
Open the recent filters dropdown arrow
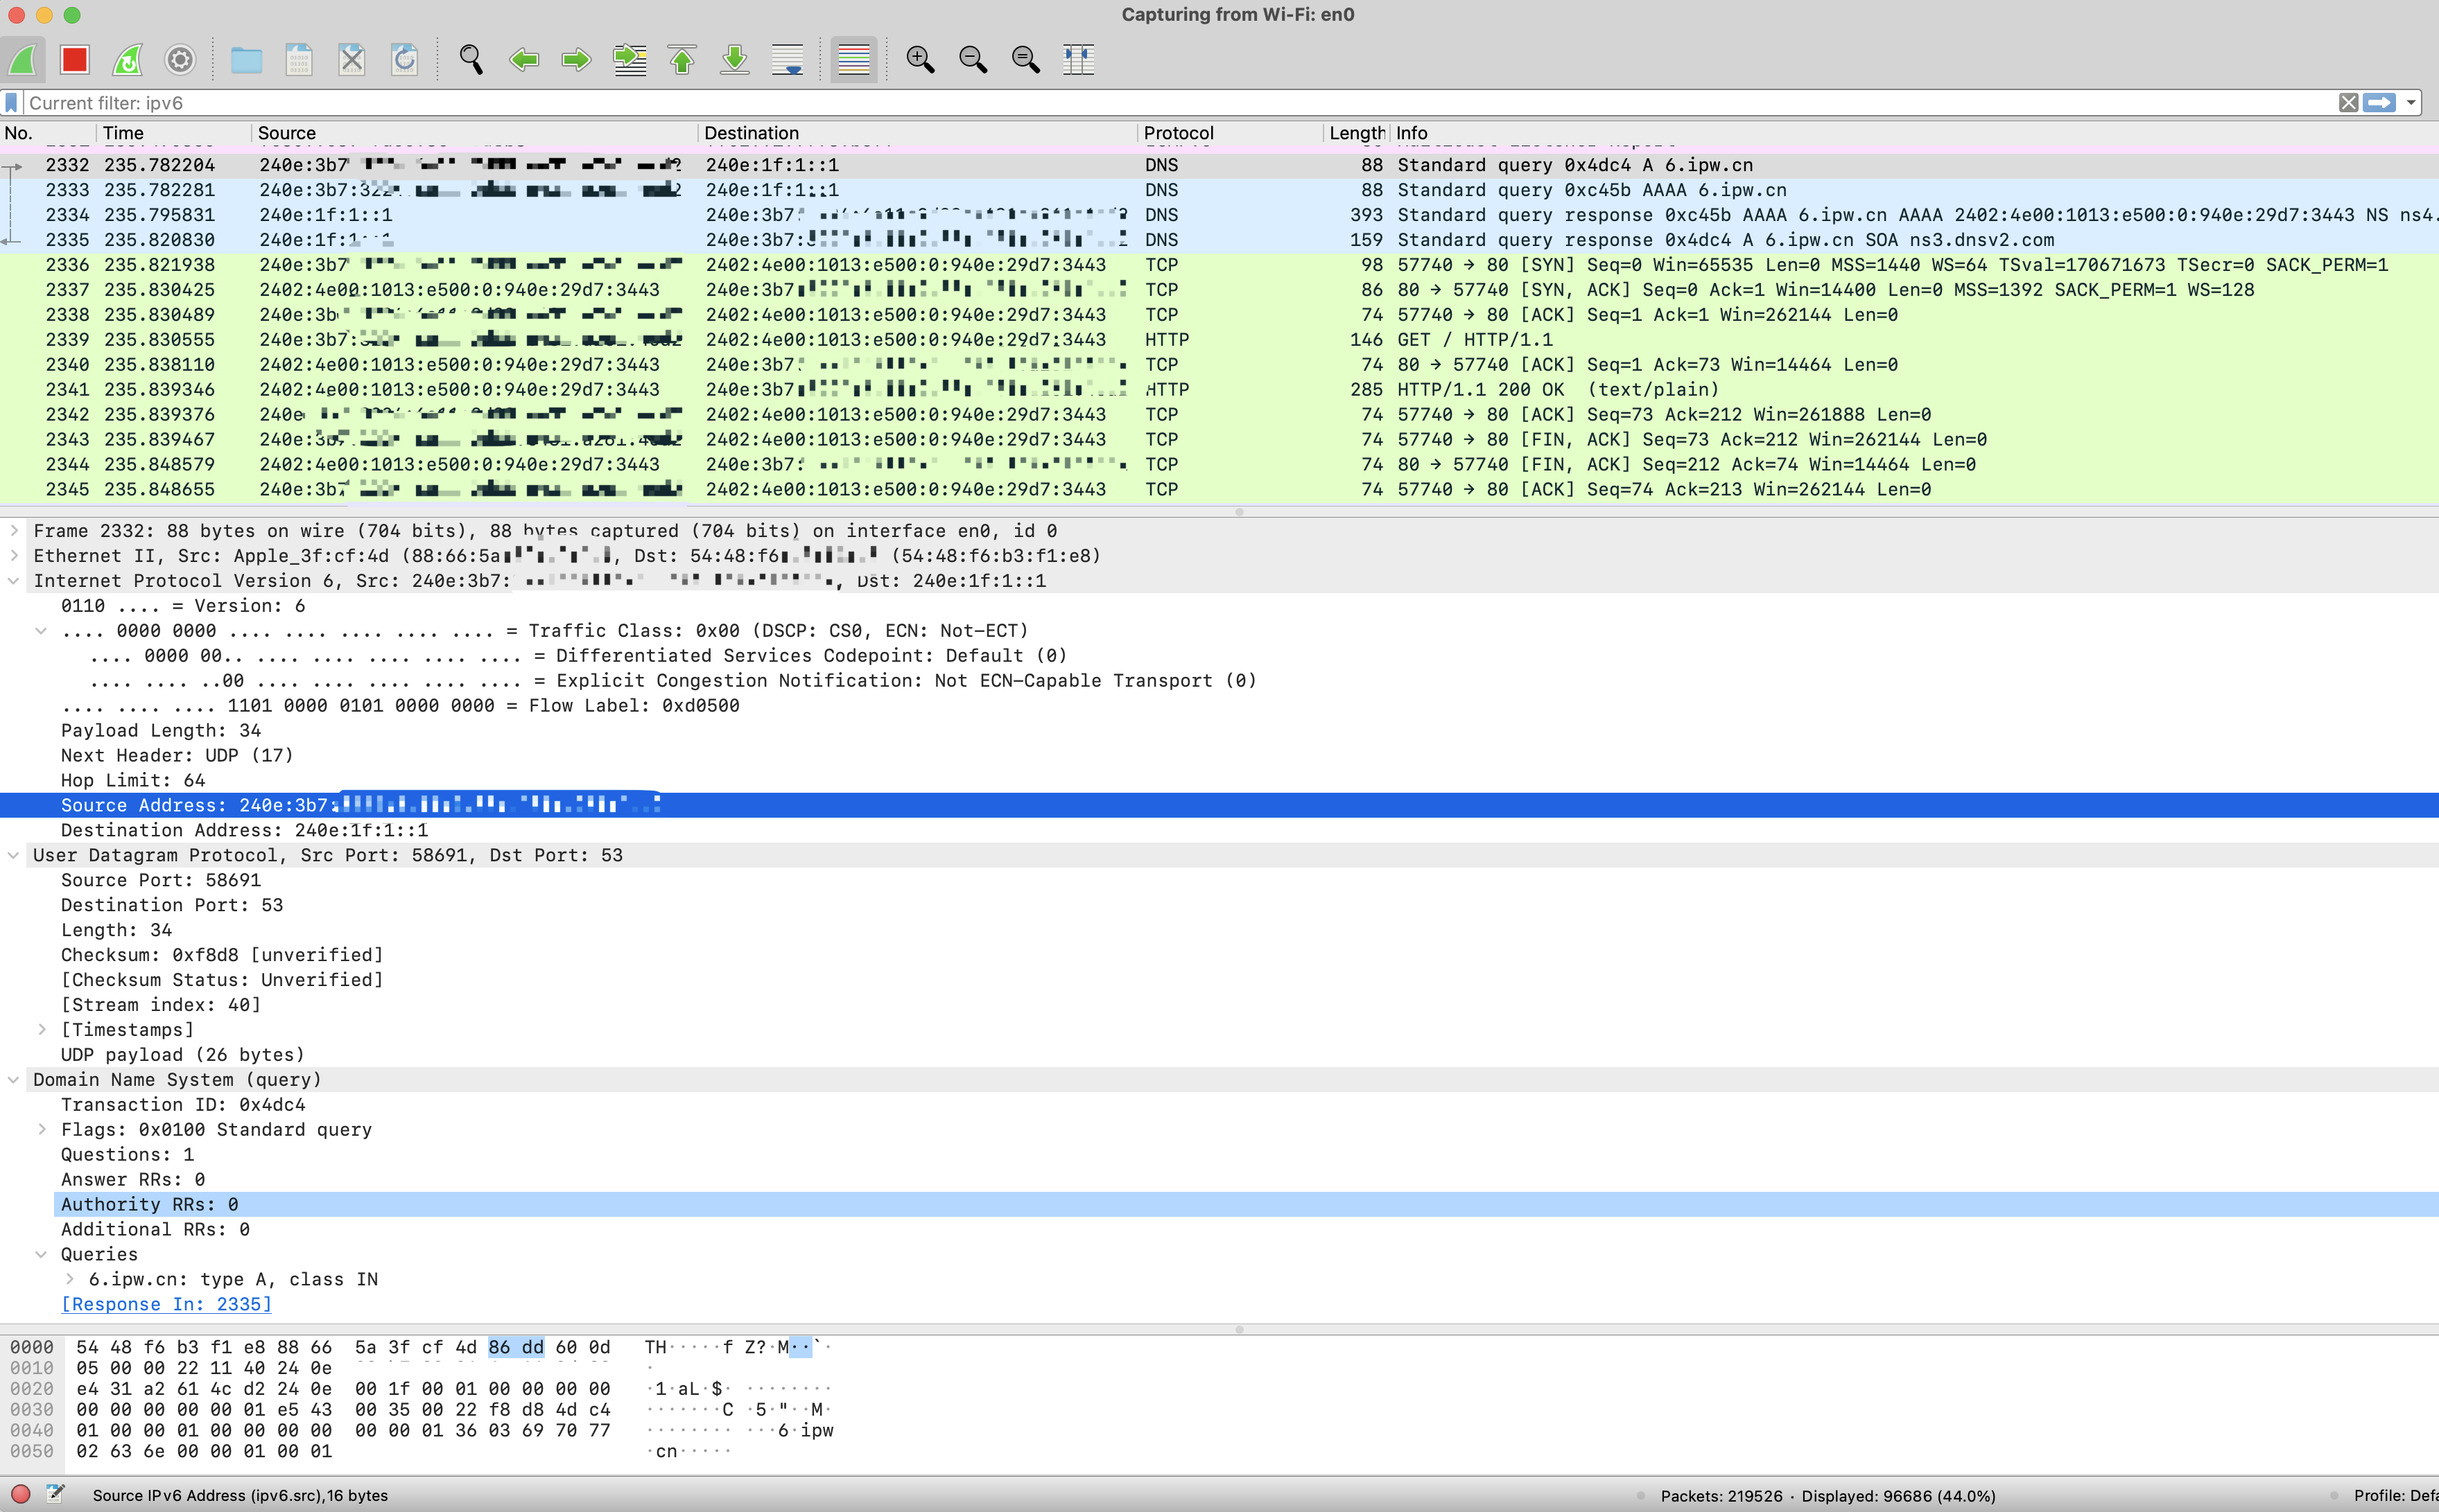[2411, 103]
